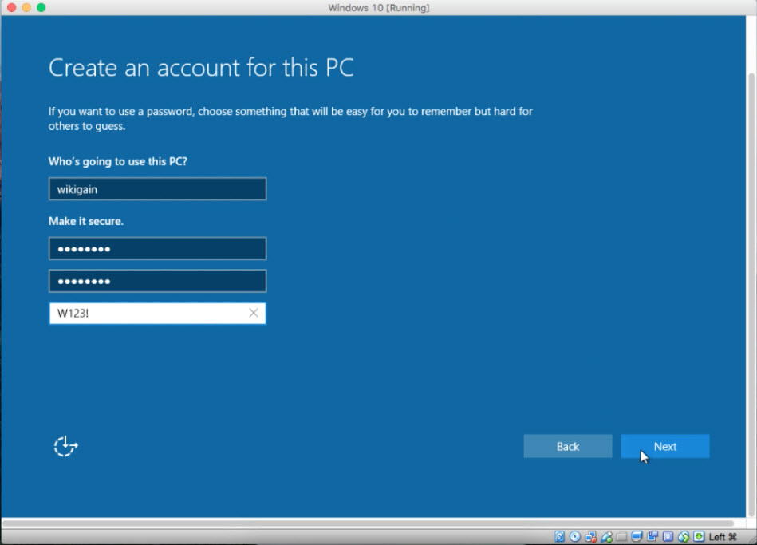Screen dimensions: 757x545
Task: Minimize VM window with yellow button
Action: pyautogui.click(x=26, y=7)
